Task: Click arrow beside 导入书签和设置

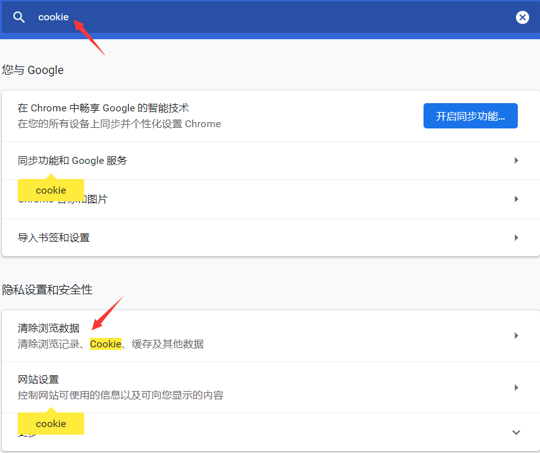Action: point(516,238)
